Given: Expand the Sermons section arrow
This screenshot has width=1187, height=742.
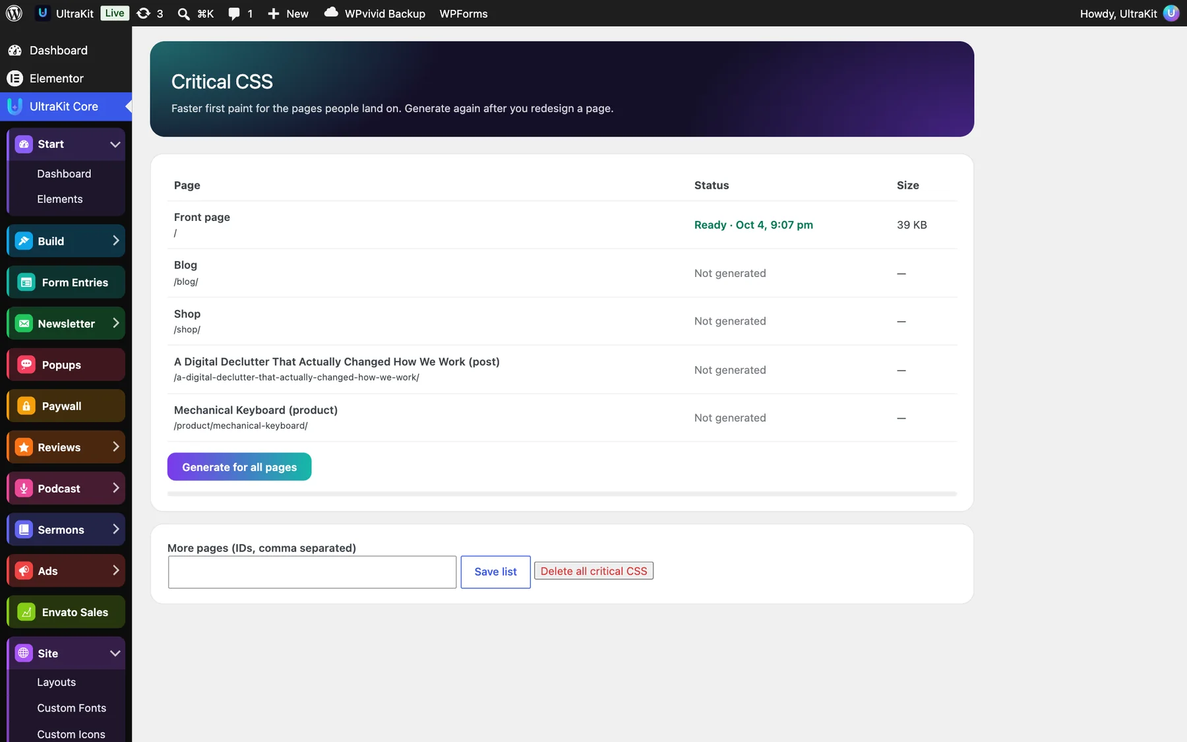Looking at the screenshot, I should [x=116, y=530].
